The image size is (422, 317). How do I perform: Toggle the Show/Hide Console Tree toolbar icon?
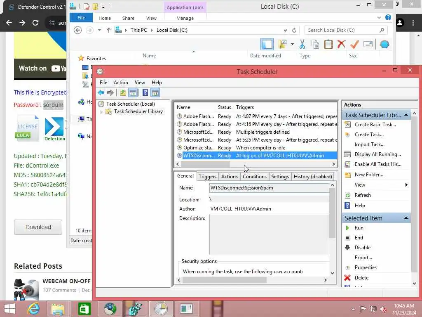[133, 93]
